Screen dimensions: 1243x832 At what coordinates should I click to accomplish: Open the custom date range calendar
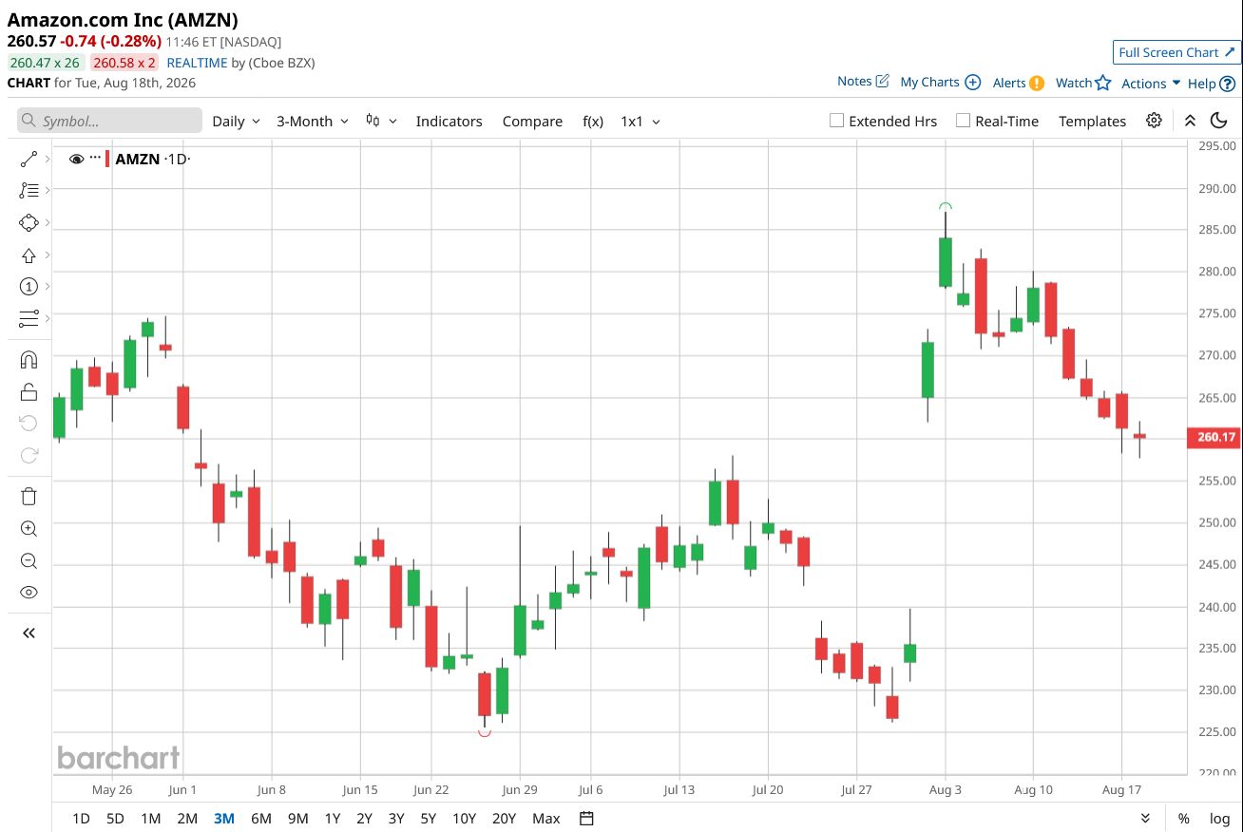point(586,819)
